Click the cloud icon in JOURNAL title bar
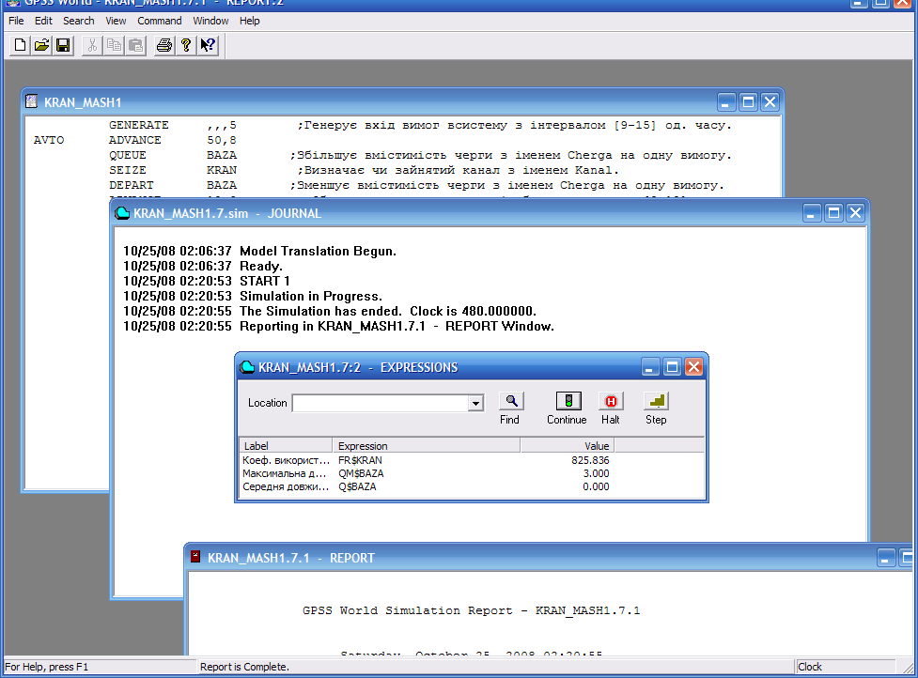Image resolution: width=918 pixels, height=678 pixels. 122,213
